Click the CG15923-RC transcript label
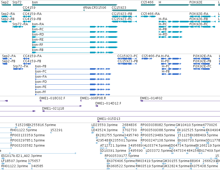This screenshot has width=220, height=170. [122, 19]
